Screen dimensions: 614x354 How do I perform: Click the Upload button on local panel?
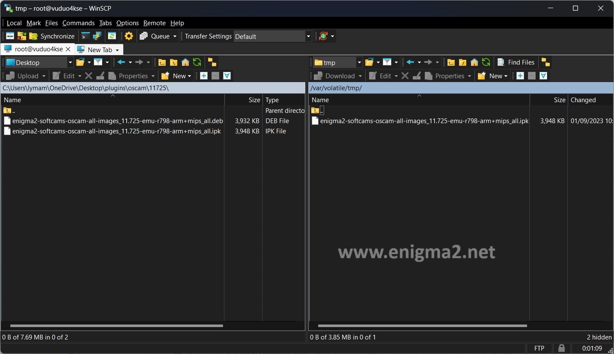24,76
